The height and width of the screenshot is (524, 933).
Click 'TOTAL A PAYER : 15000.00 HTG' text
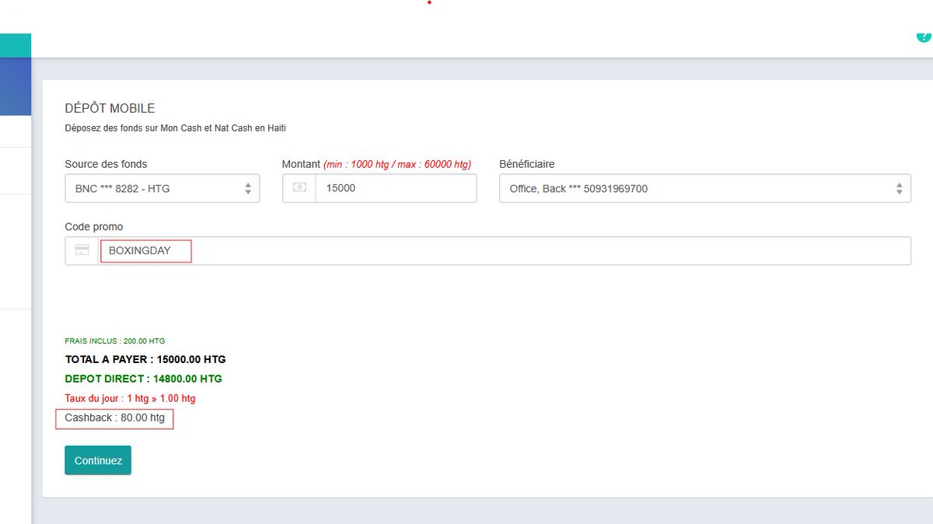(x=145, y=360)
